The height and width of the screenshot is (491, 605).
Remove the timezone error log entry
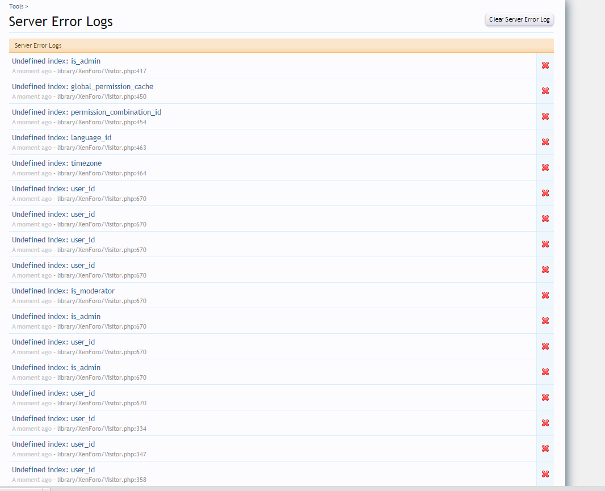(545, 167)
